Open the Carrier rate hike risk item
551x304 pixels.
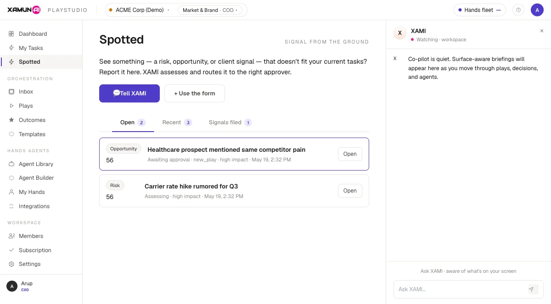[x=350, y=191]
